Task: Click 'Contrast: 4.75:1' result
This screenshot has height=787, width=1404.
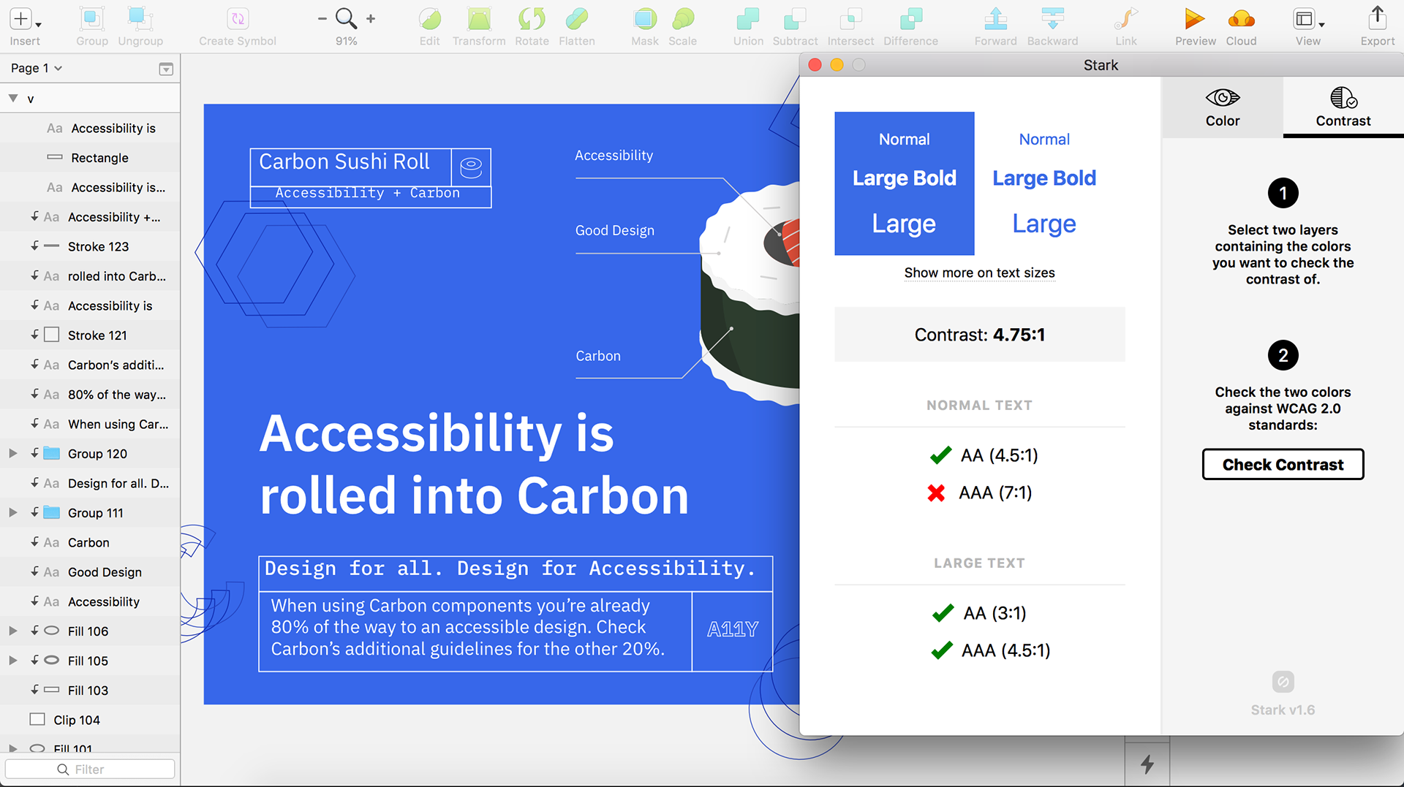Action: pos(979,335)
